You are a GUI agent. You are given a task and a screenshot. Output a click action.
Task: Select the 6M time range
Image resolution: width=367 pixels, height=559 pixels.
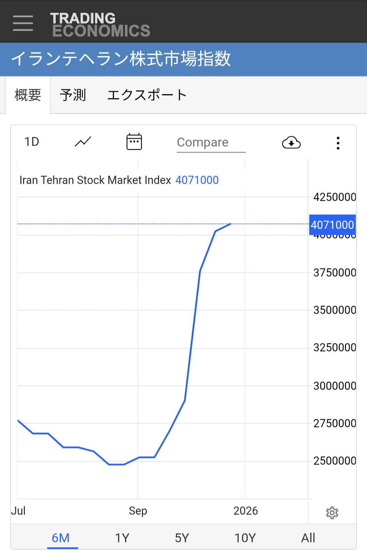(x=61, y=538)
